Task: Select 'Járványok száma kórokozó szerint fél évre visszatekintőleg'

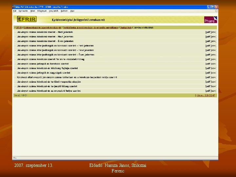Action: [x=50, y=59]
